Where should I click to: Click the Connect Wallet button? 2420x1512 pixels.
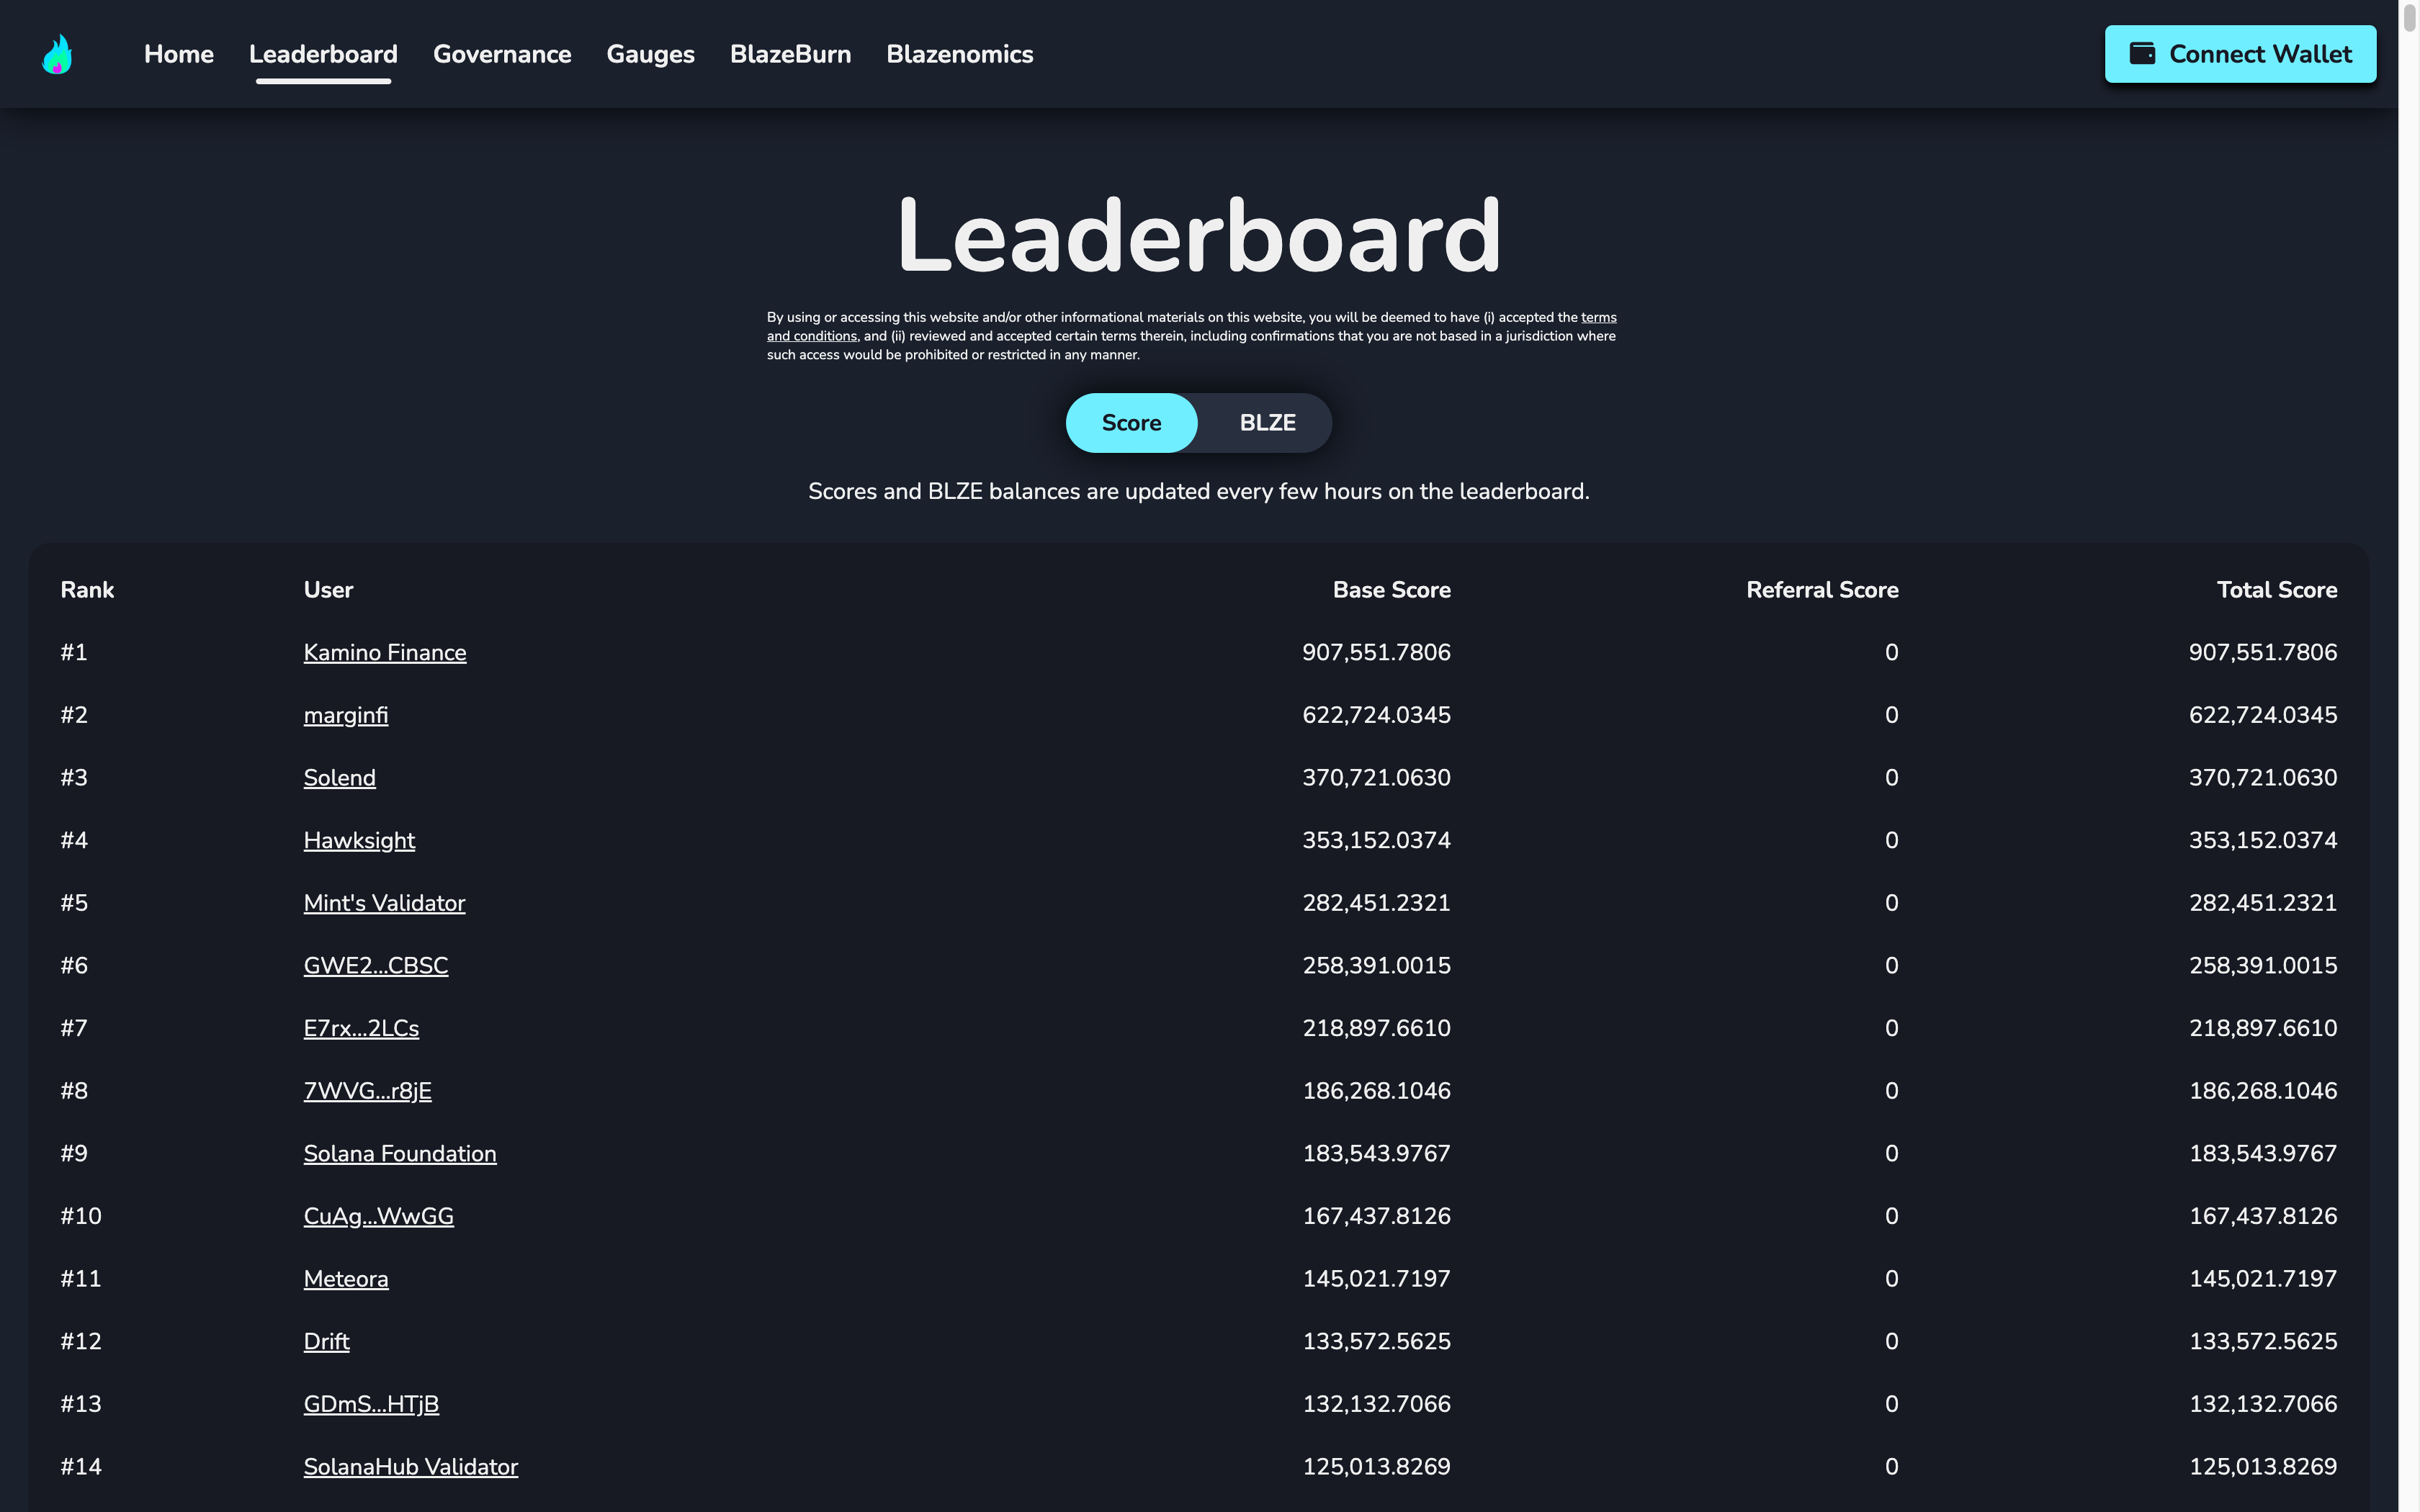click(2240, 54)
